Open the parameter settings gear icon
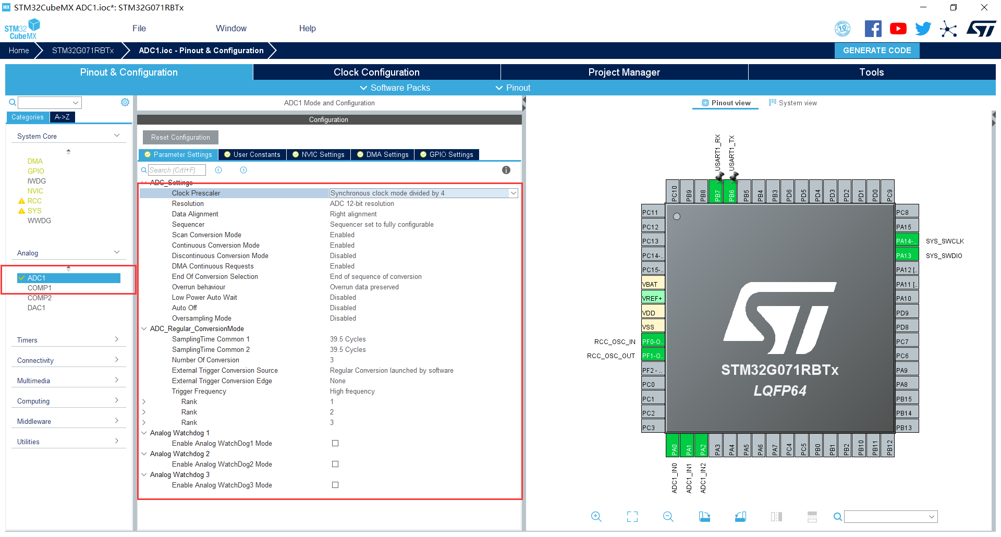This screenshot has width=1001, height=537. pos(125,102)
